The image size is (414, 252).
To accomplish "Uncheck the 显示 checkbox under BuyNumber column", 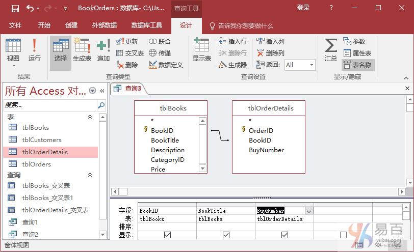I will (x=284, y=235).
